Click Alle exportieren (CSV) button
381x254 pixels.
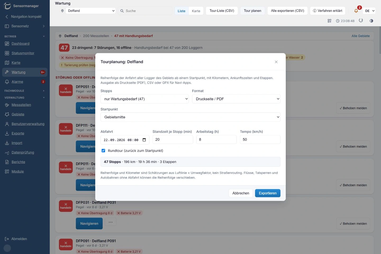pos(287,11)
